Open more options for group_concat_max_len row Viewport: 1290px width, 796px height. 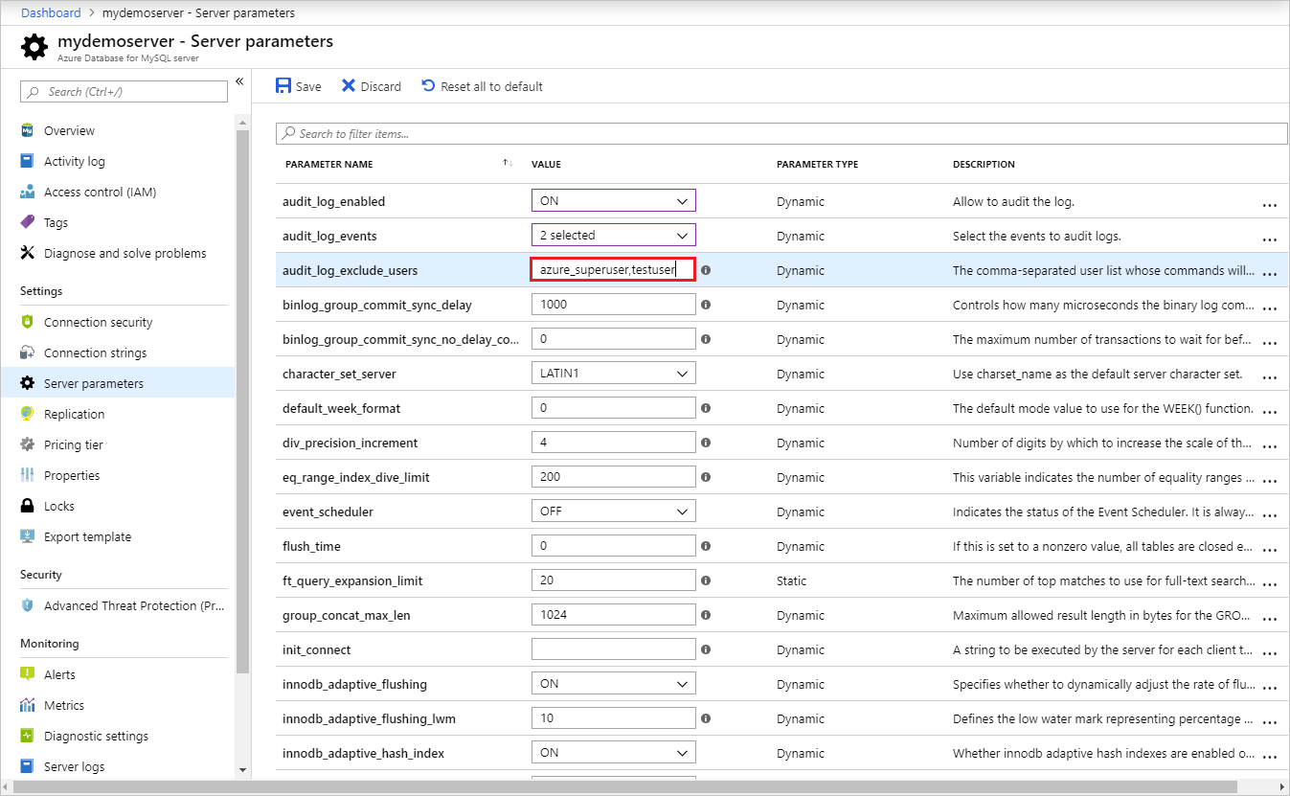pos(1270,618)
